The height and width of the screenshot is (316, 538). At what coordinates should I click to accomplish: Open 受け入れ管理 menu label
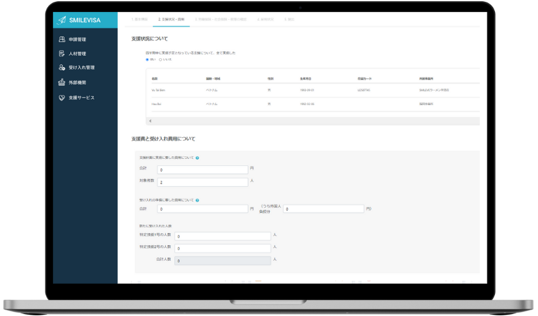pos(81,68)
